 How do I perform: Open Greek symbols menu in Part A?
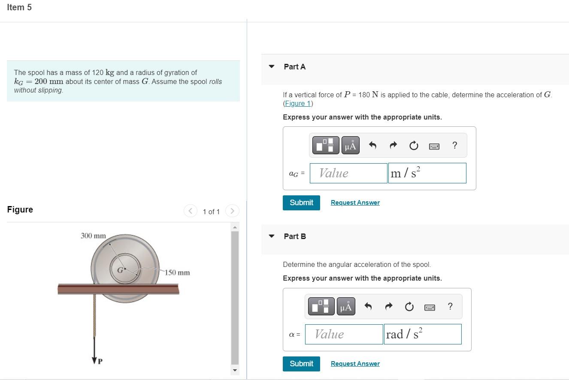tap(350, 145)
